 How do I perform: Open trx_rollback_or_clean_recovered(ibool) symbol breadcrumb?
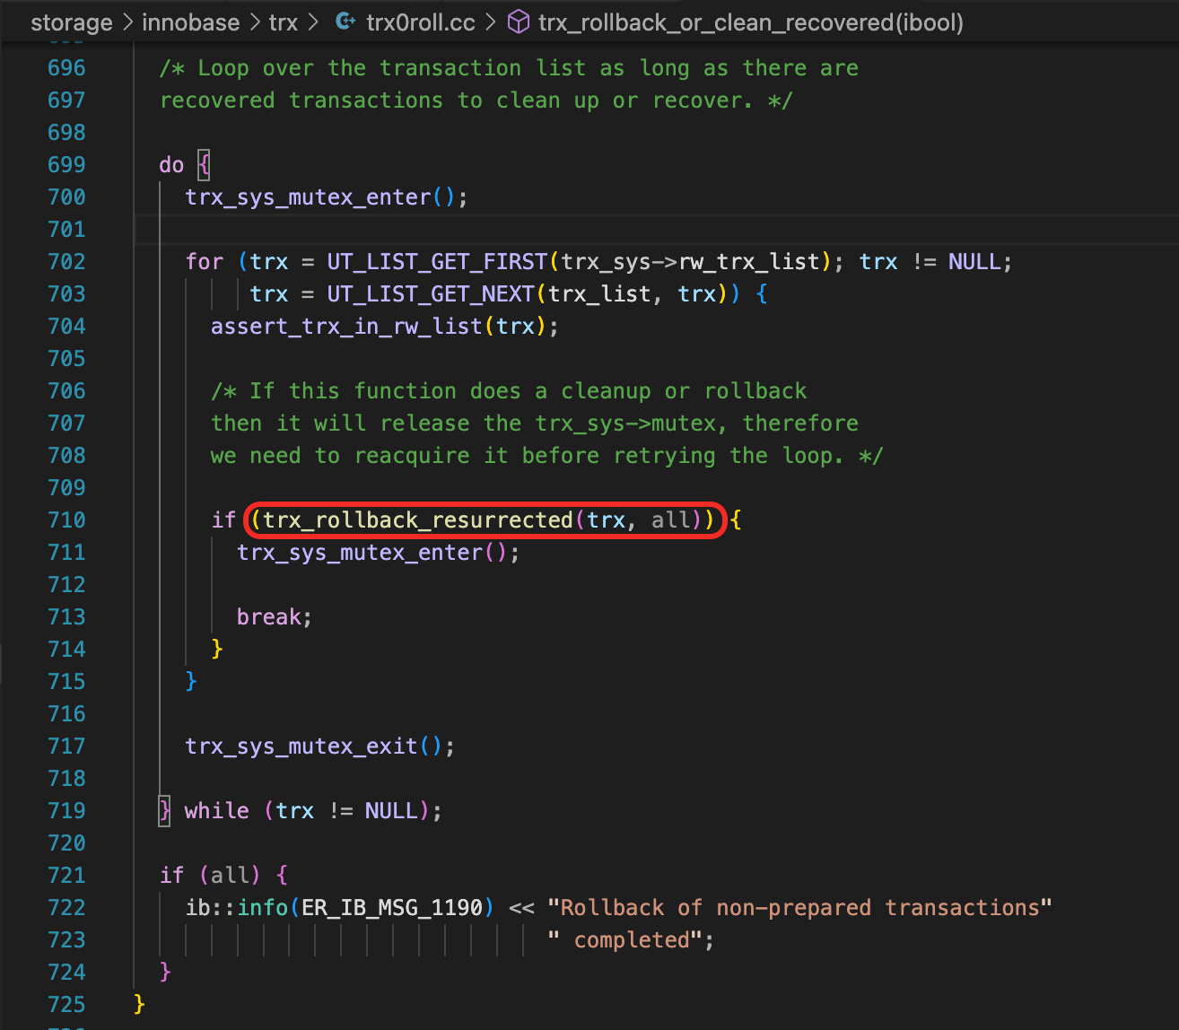tap(750, 22)
